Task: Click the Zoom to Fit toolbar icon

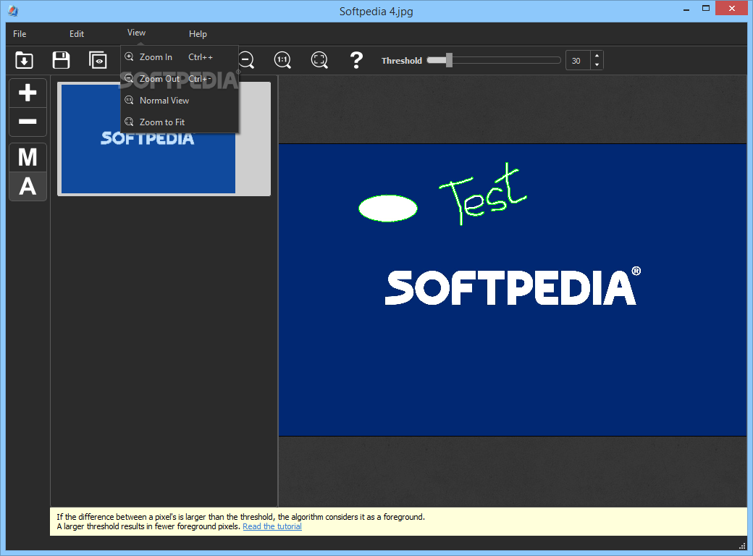Action: pos(319,61)
